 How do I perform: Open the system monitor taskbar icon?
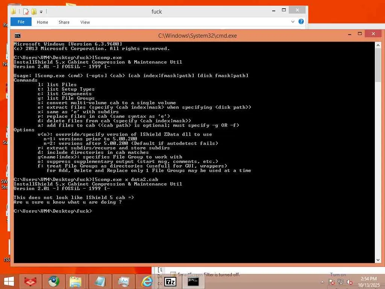123,281
